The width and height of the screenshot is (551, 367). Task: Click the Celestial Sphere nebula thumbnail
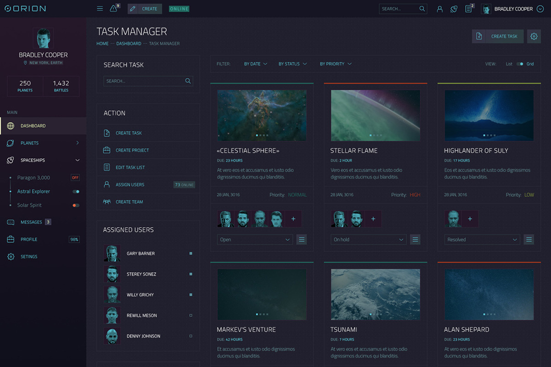[262, 115]
